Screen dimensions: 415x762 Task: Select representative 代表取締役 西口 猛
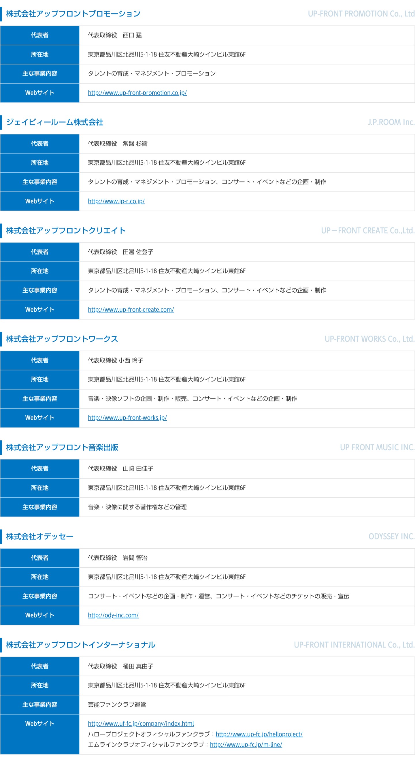(x=115, y=35)
